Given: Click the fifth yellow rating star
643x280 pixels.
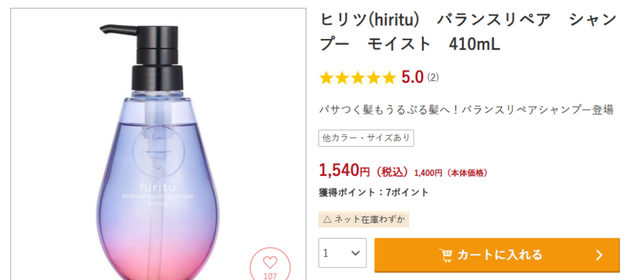Looking at the screenshot, I should coord(389,78).
